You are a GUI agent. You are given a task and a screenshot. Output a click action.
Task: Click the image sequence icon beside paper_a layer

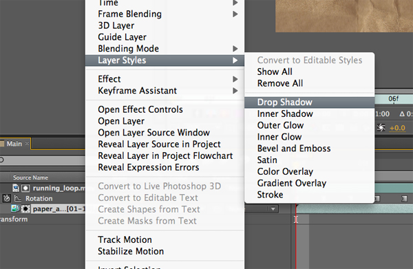click(x=15, y=208)
